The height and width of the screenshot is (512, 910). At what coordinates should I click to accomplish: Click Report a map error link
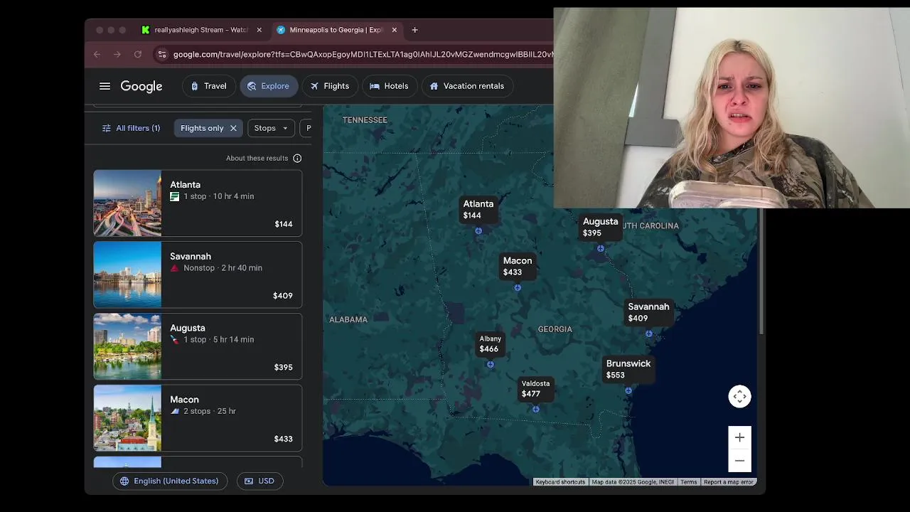tap(728, 482)
